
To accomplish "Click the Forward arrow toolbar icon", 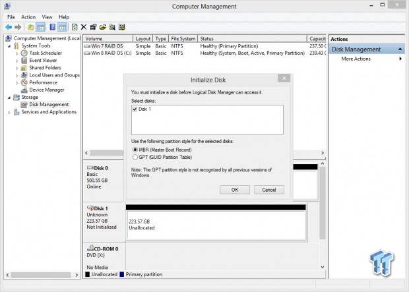I will (18, 27).
